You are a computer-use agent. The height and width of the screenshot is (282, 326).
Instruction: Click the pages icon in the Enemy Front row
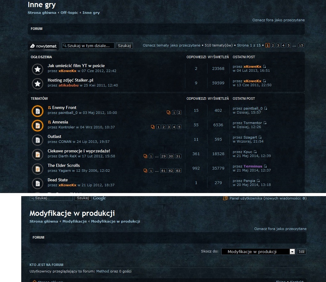click(168, 112)
